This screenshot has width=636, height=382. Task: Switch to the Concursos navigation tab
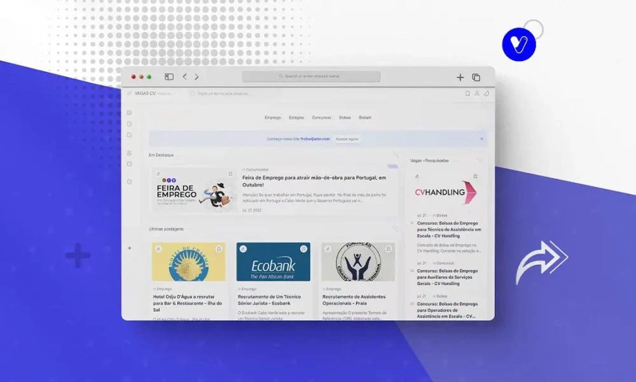point(321,118)
